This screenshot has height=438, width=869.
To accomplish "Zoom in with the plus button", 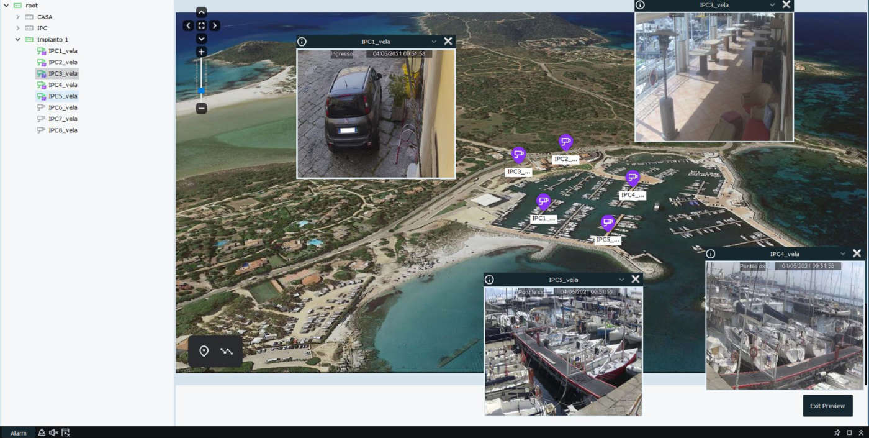I will pos(201,52).
